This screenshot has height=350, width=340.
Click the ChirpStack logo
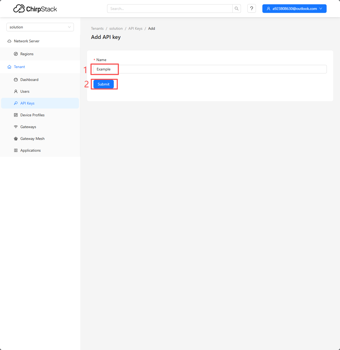[x=35, y=9]
